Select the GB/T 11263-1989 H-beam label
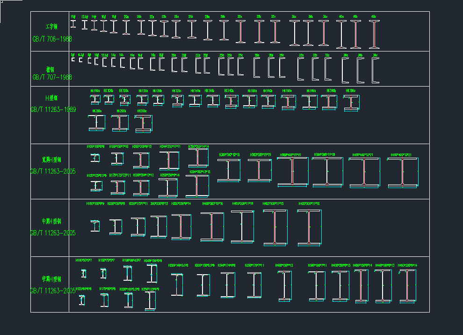This screenshot has width=463, height=335. (53, 109)
